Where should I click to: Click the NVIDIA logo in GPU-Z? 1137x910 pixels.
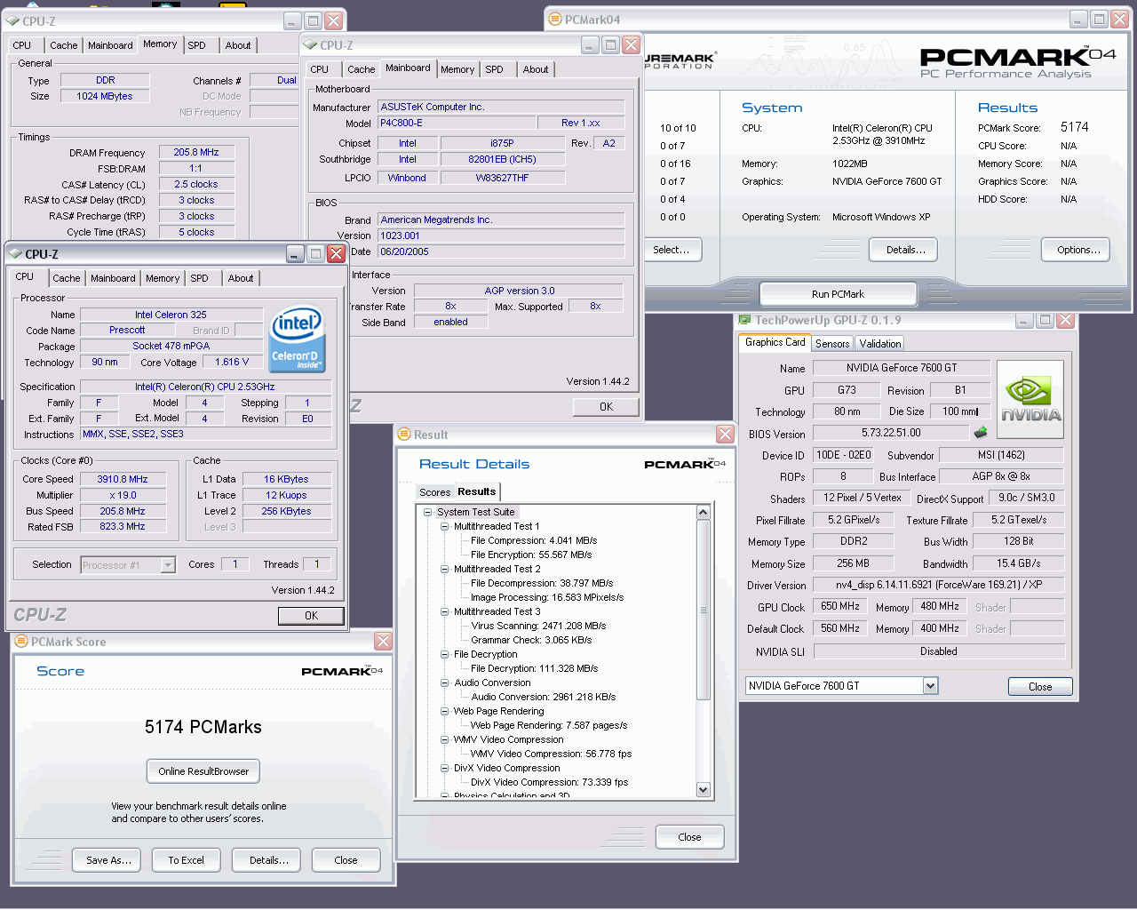pyautogui.click(x=1030, y=400)
